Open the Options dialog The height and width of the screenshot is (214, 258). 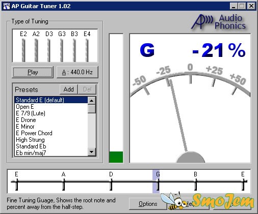pyautogui.click(x=148, y=204)
